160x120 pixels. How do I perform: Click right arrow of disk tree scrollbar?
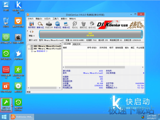(60, 88)
